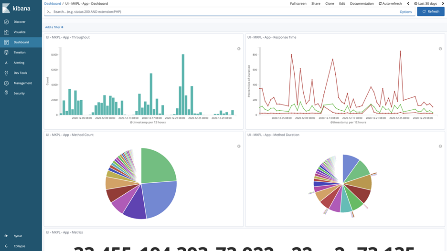Open the Visualize section icon
Image resolution: width=447 pixels, height=251 pixels.
(6, 32)
